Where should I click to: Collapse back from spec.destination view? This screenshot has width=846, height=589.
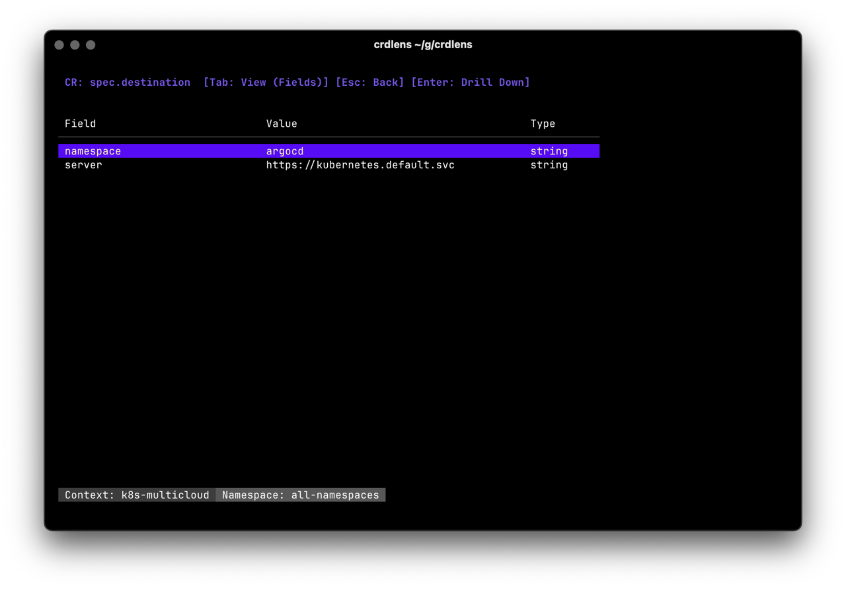pyautogui.click(x=369, y=82)
